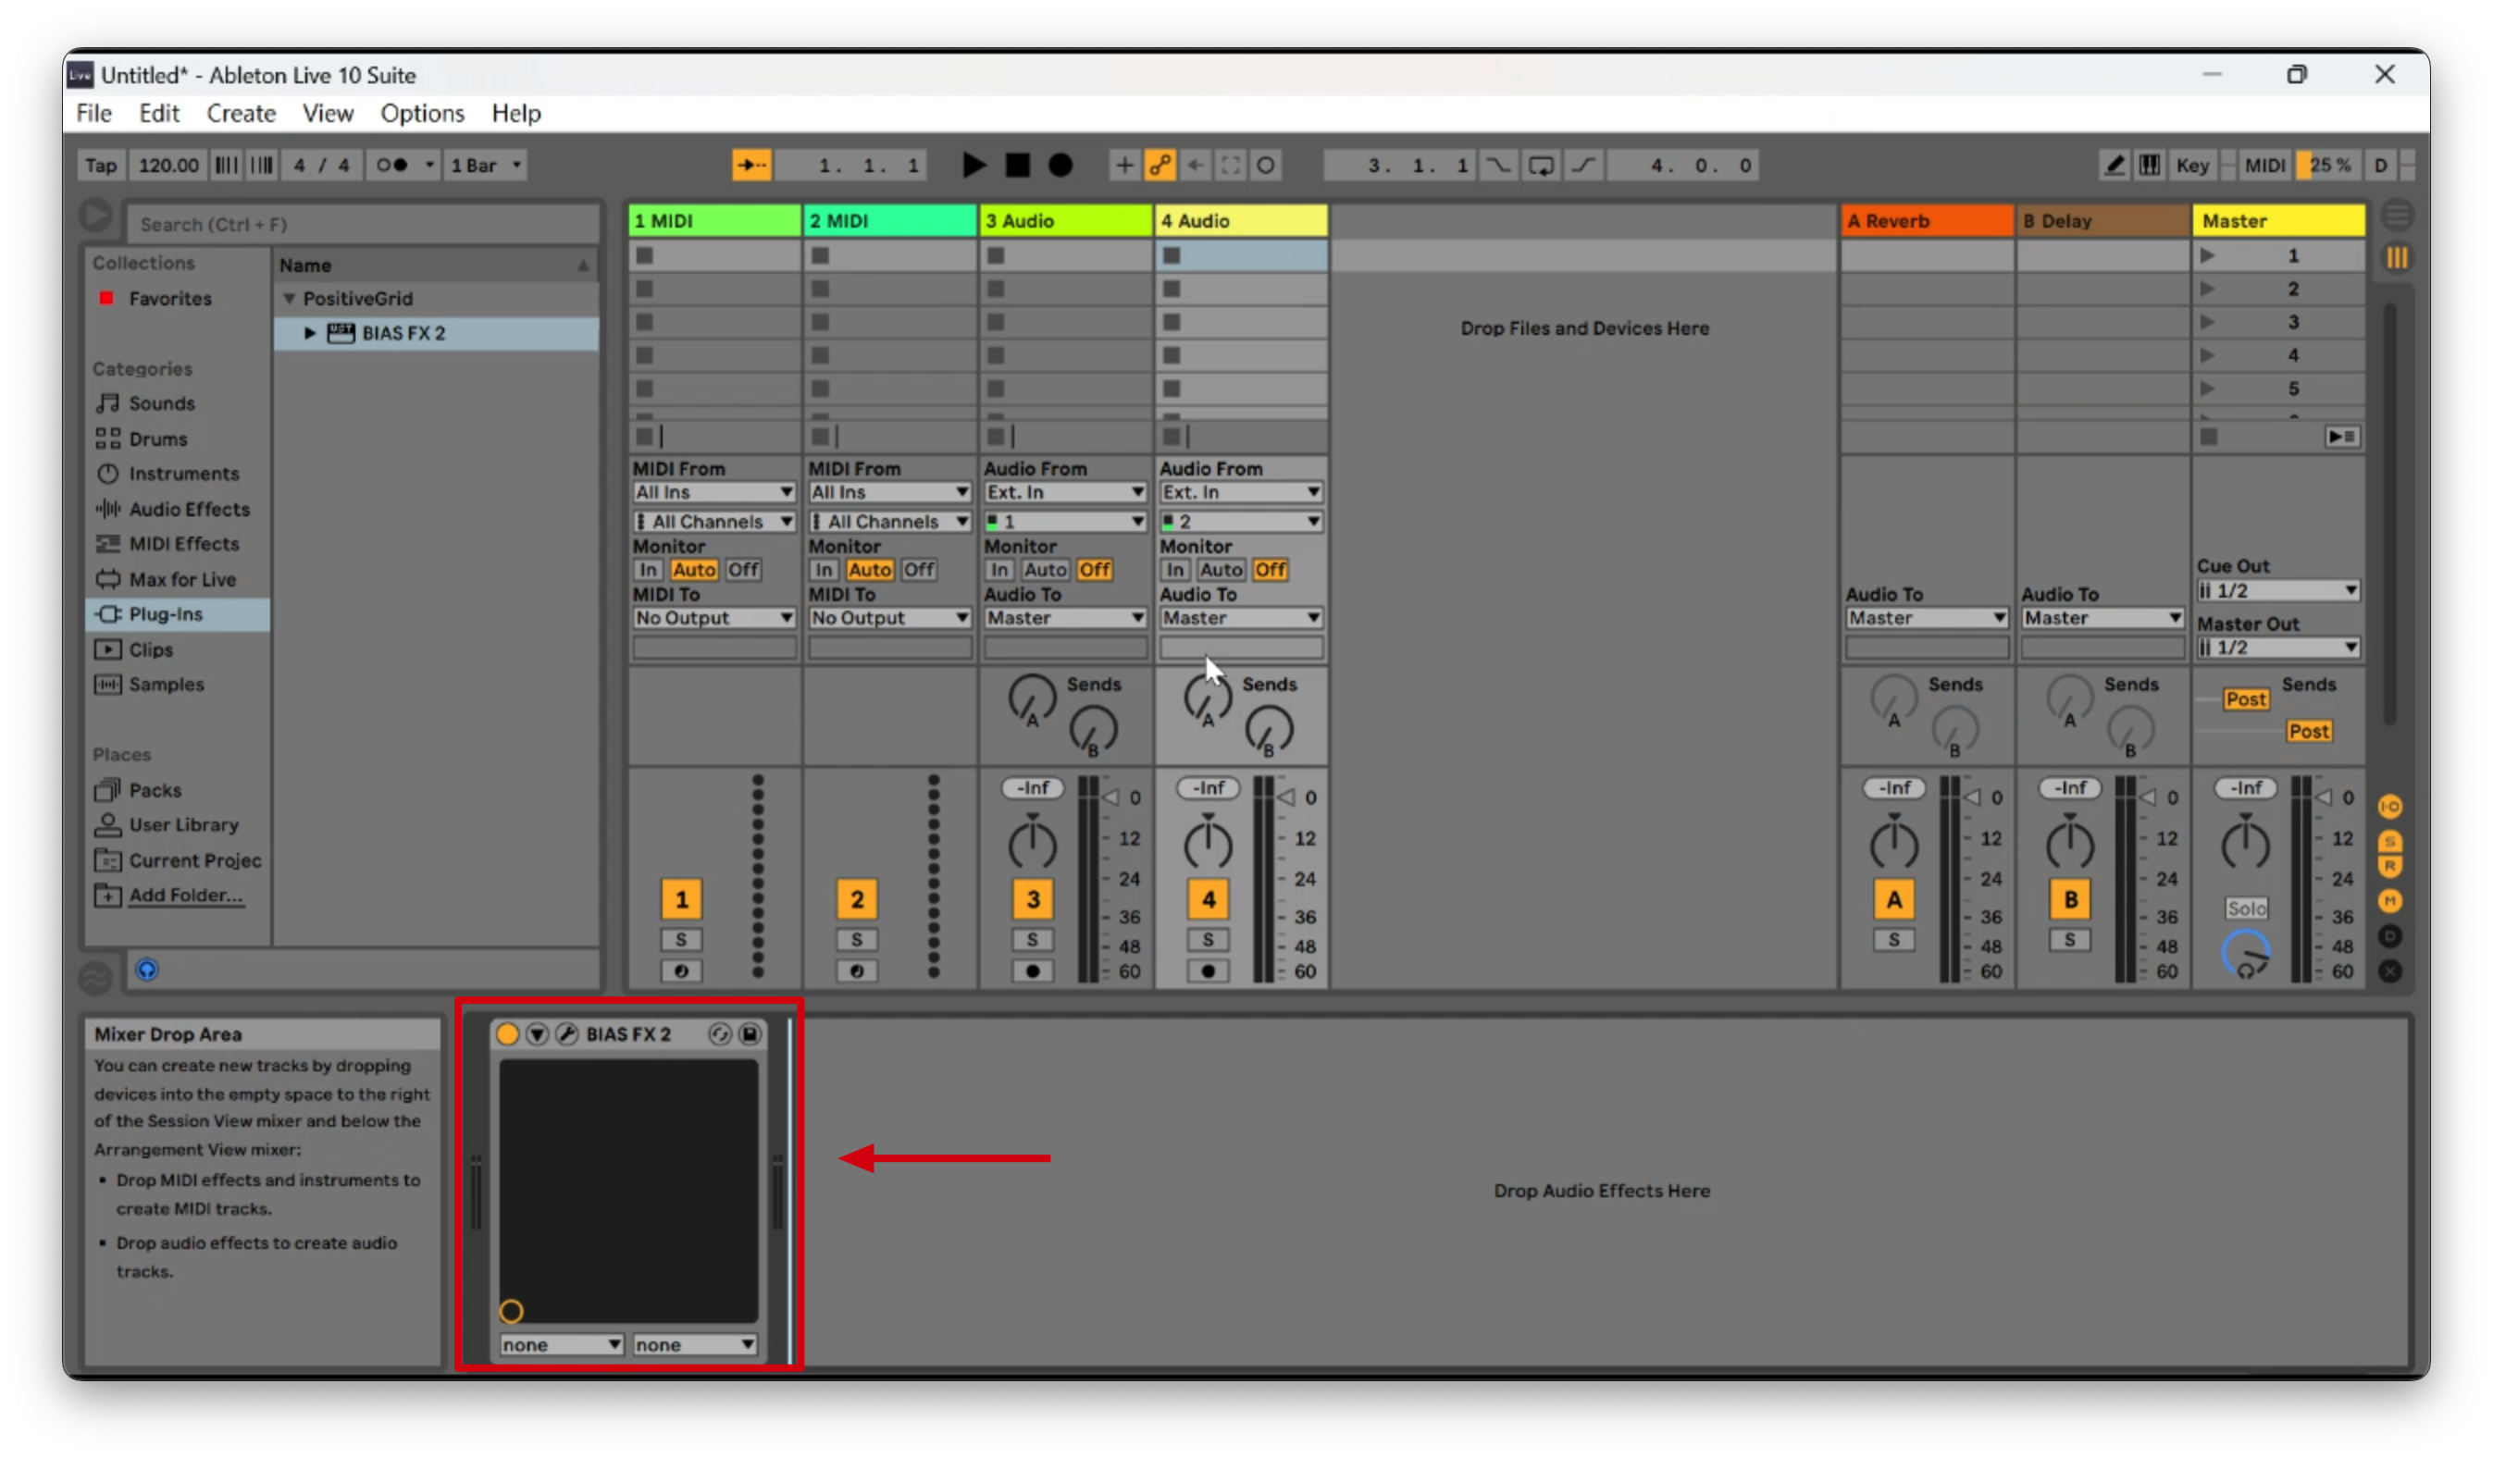Enable Draw Mode pencil icon
2493x1458 pixels.
click(x=2113, y=166)
